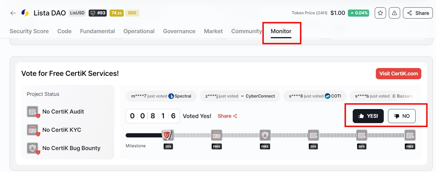Select the Monitor tab
This screenshot has height=172, width=436.
(x=281, y=31)
